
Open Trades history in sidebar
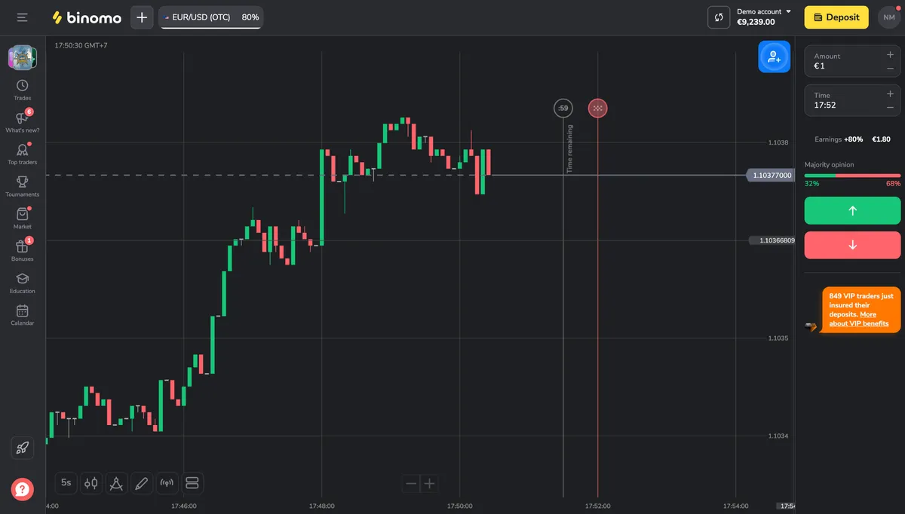pyautogui.click(x=23, y=90)
